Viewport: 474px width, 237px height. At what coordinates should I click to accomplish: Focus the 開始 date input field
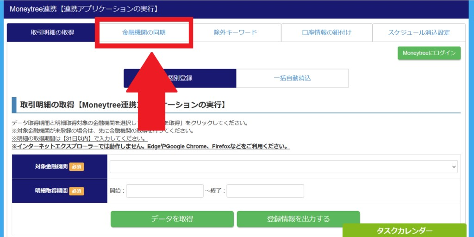(x=165, y=191)
